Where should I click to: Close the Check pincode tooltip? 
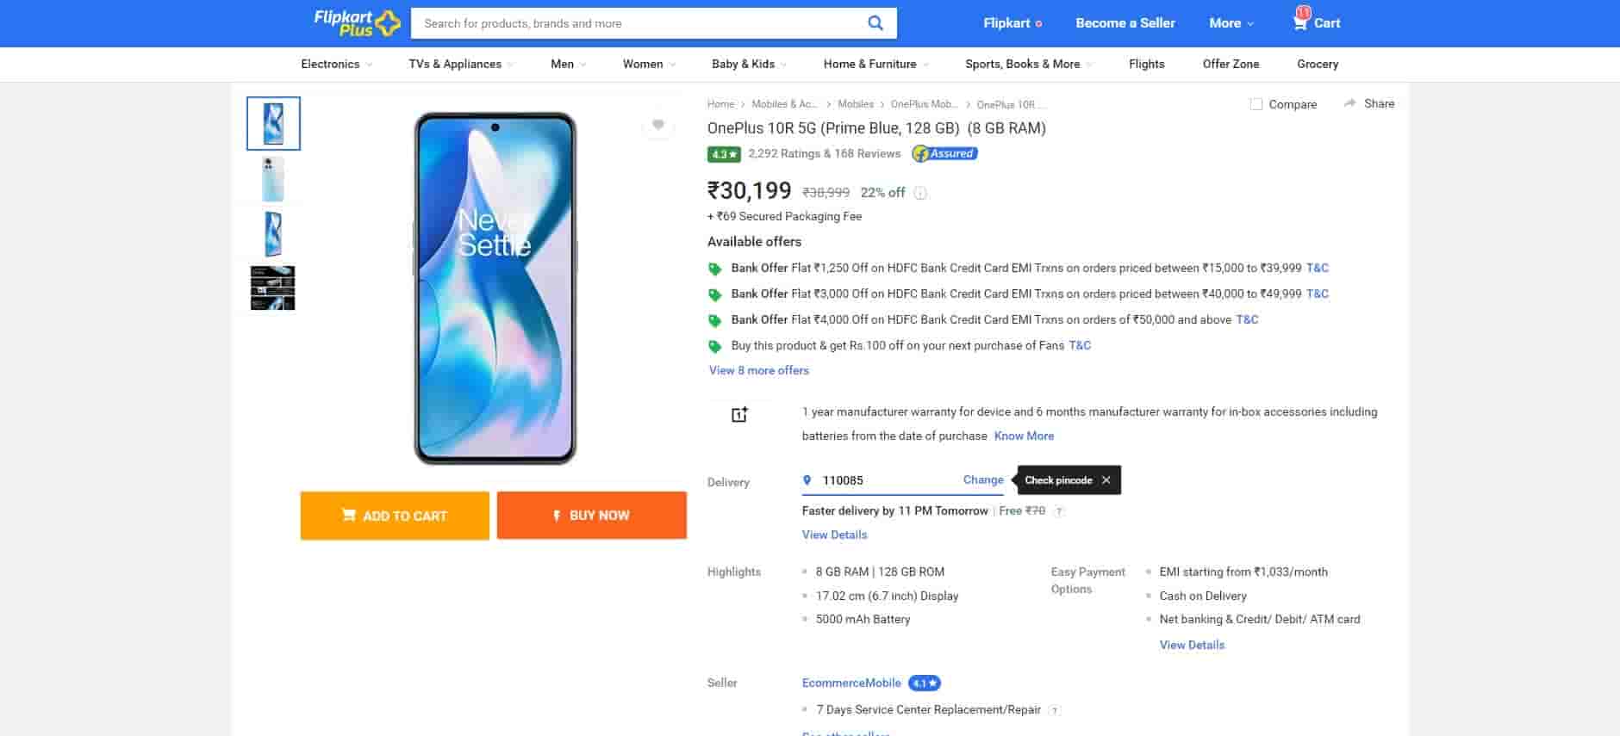(1106, 480)
